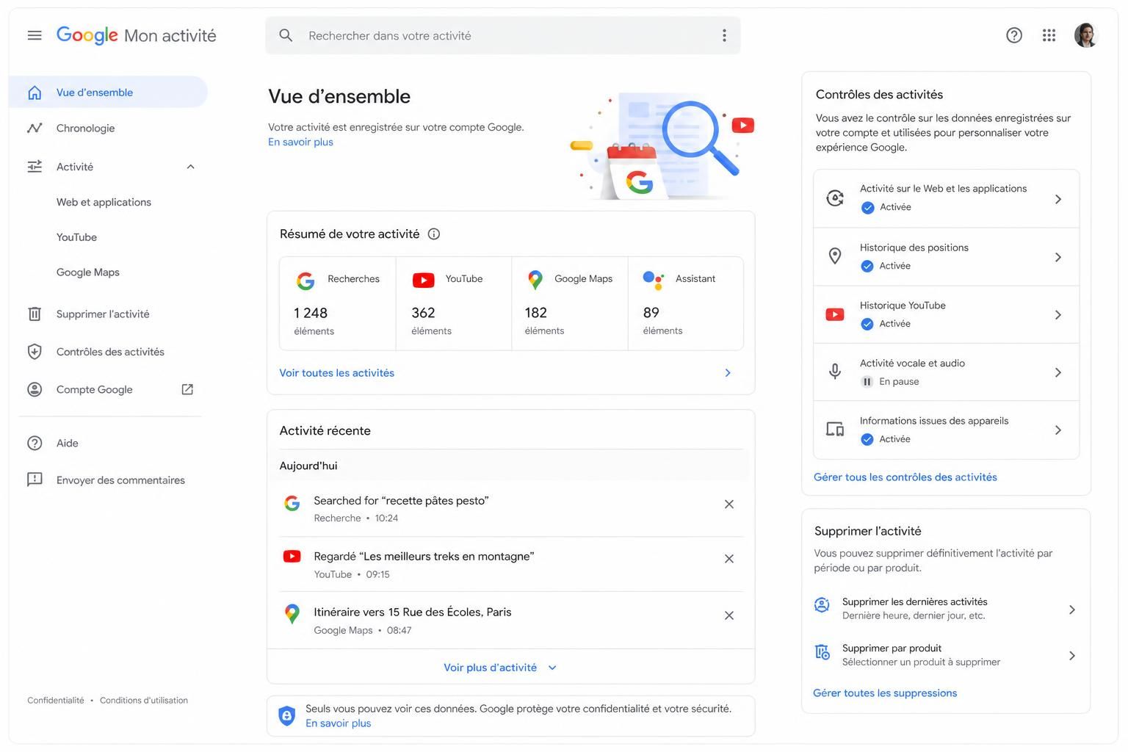
Task: Open the YouTube 362 éléments card
Action: tap(453, 303)
